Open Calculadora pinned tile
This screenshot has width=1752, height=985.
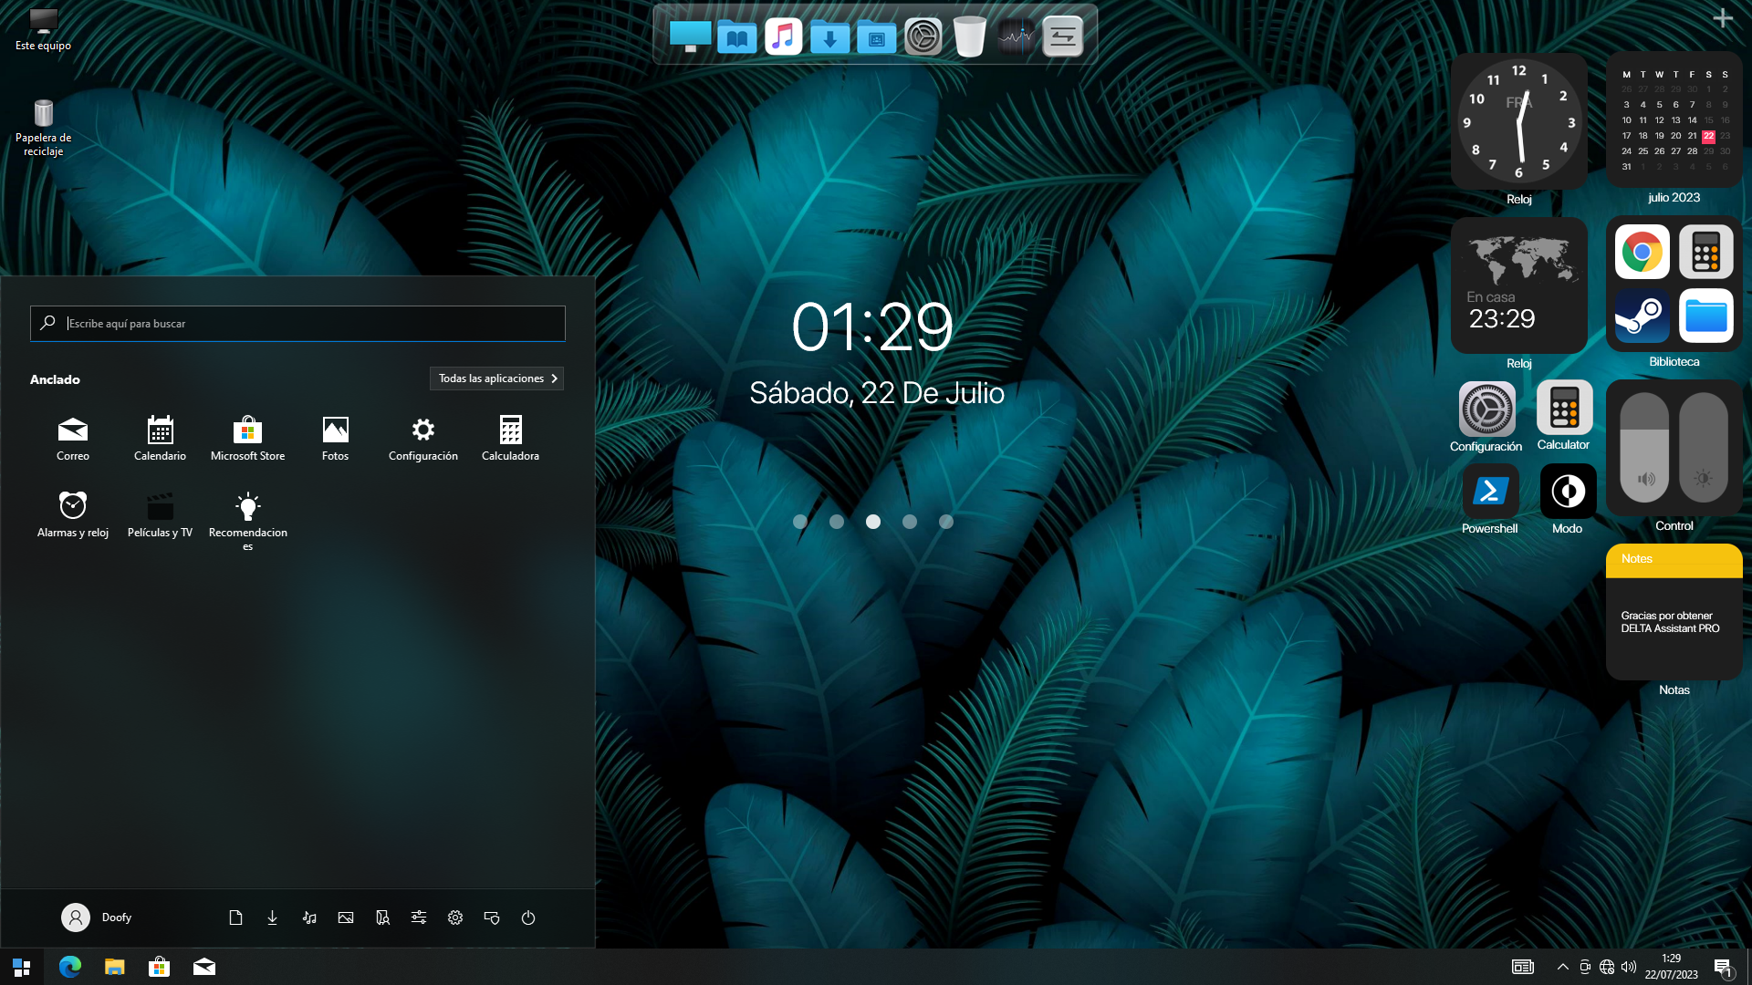coord(510,438)
